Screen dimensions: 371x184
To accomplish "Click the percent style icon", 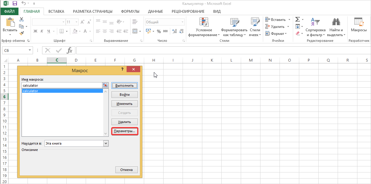I will pyautogui.click(x=159, y=31).
